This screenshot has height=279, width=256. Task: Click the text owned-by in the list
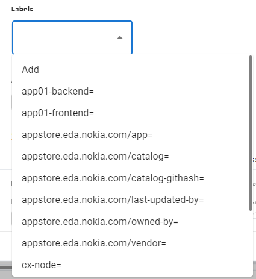pos(152,222)
